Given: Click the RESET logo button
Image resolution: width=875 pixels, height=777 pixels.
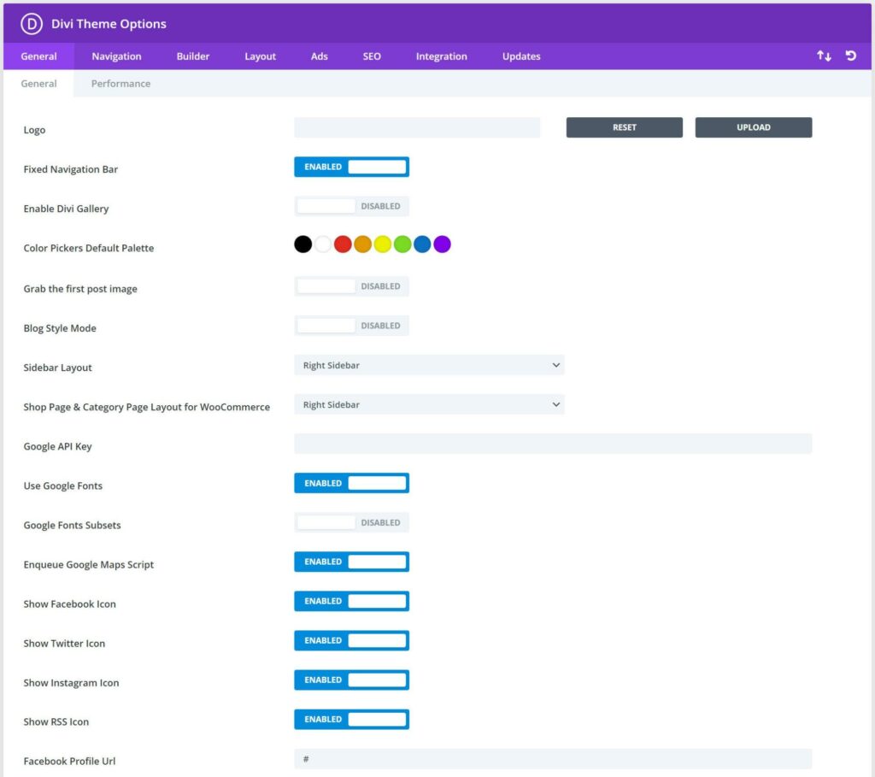Looking at the screenshot, I should click(x=625, y=127).
